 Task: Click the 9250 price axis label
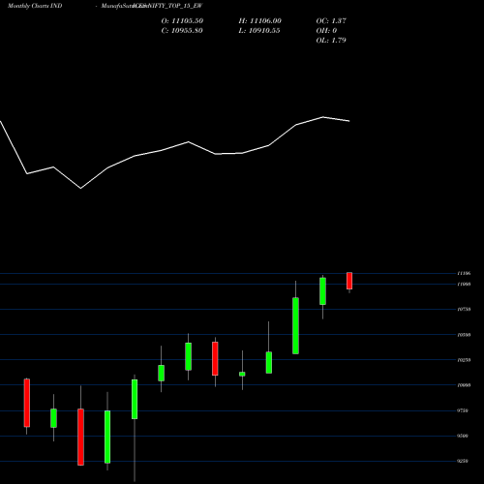tap(463, 461)
